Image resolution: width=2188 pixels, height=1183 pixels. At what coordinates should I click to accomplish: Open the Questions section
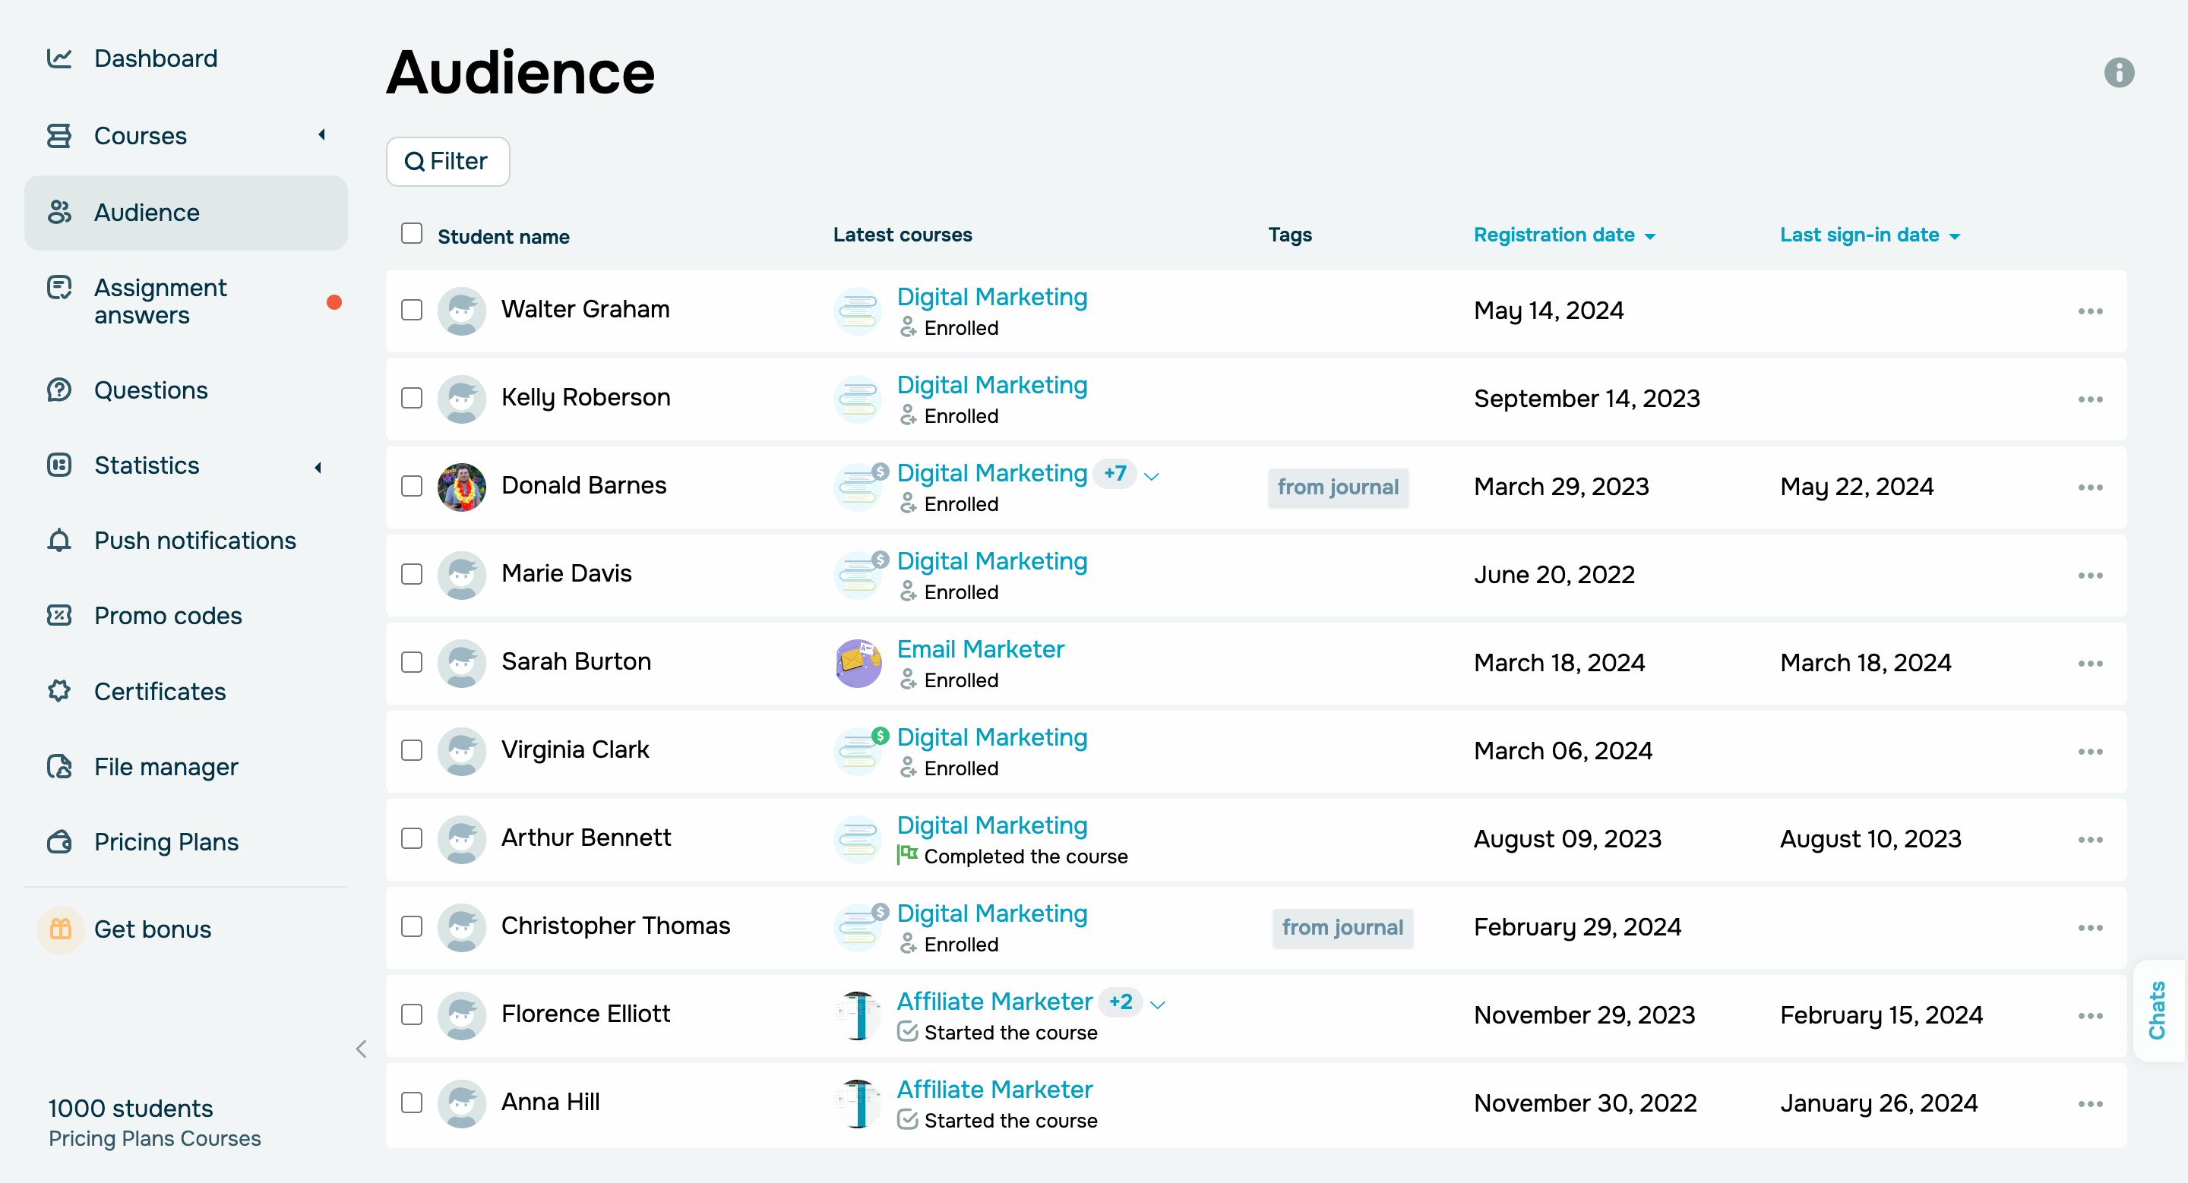[x=150, y=390]
